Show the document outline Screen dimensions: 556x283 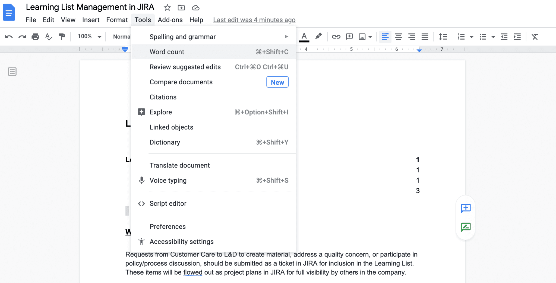click(x=12, y=72)
